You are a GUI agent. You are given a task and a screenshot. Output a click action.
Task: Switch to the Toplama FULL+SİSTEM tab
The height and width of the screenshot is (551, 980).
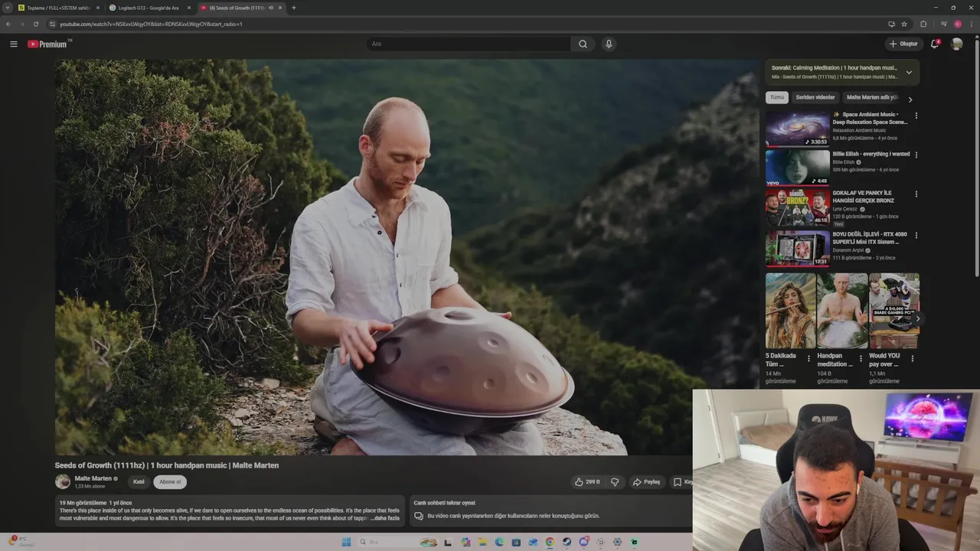point(58,8)
